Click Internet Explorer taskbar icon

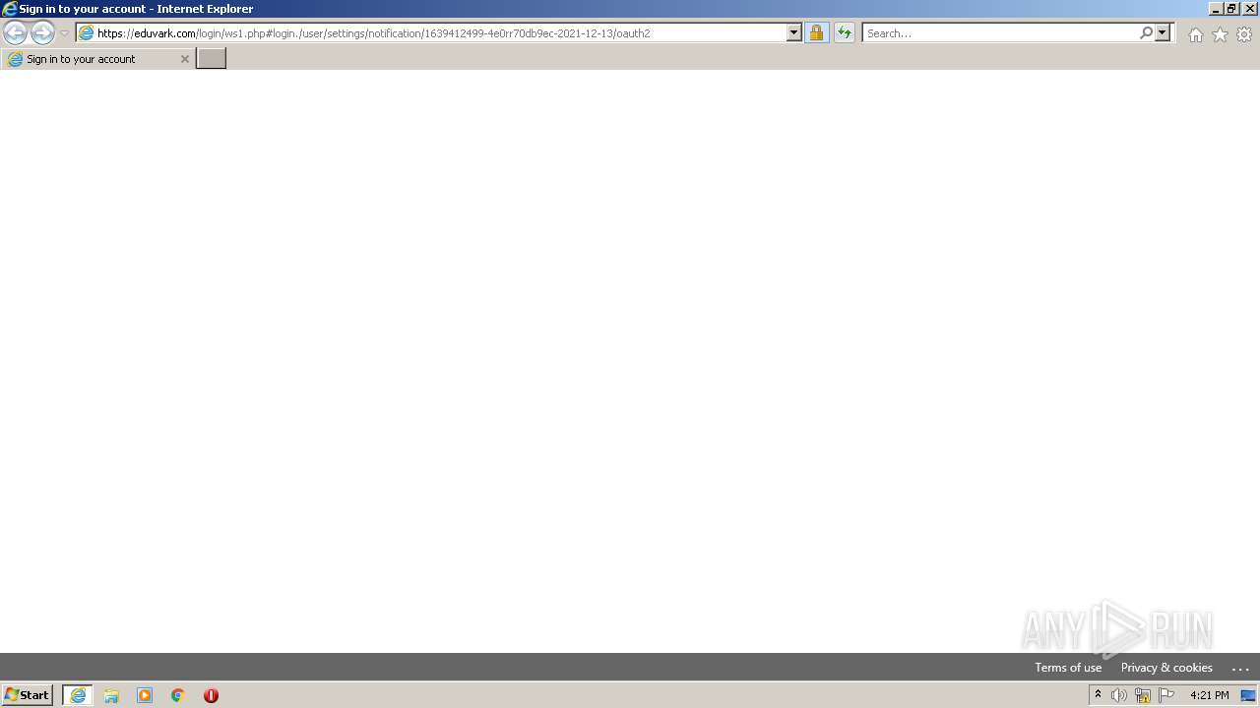click(78, 695)
